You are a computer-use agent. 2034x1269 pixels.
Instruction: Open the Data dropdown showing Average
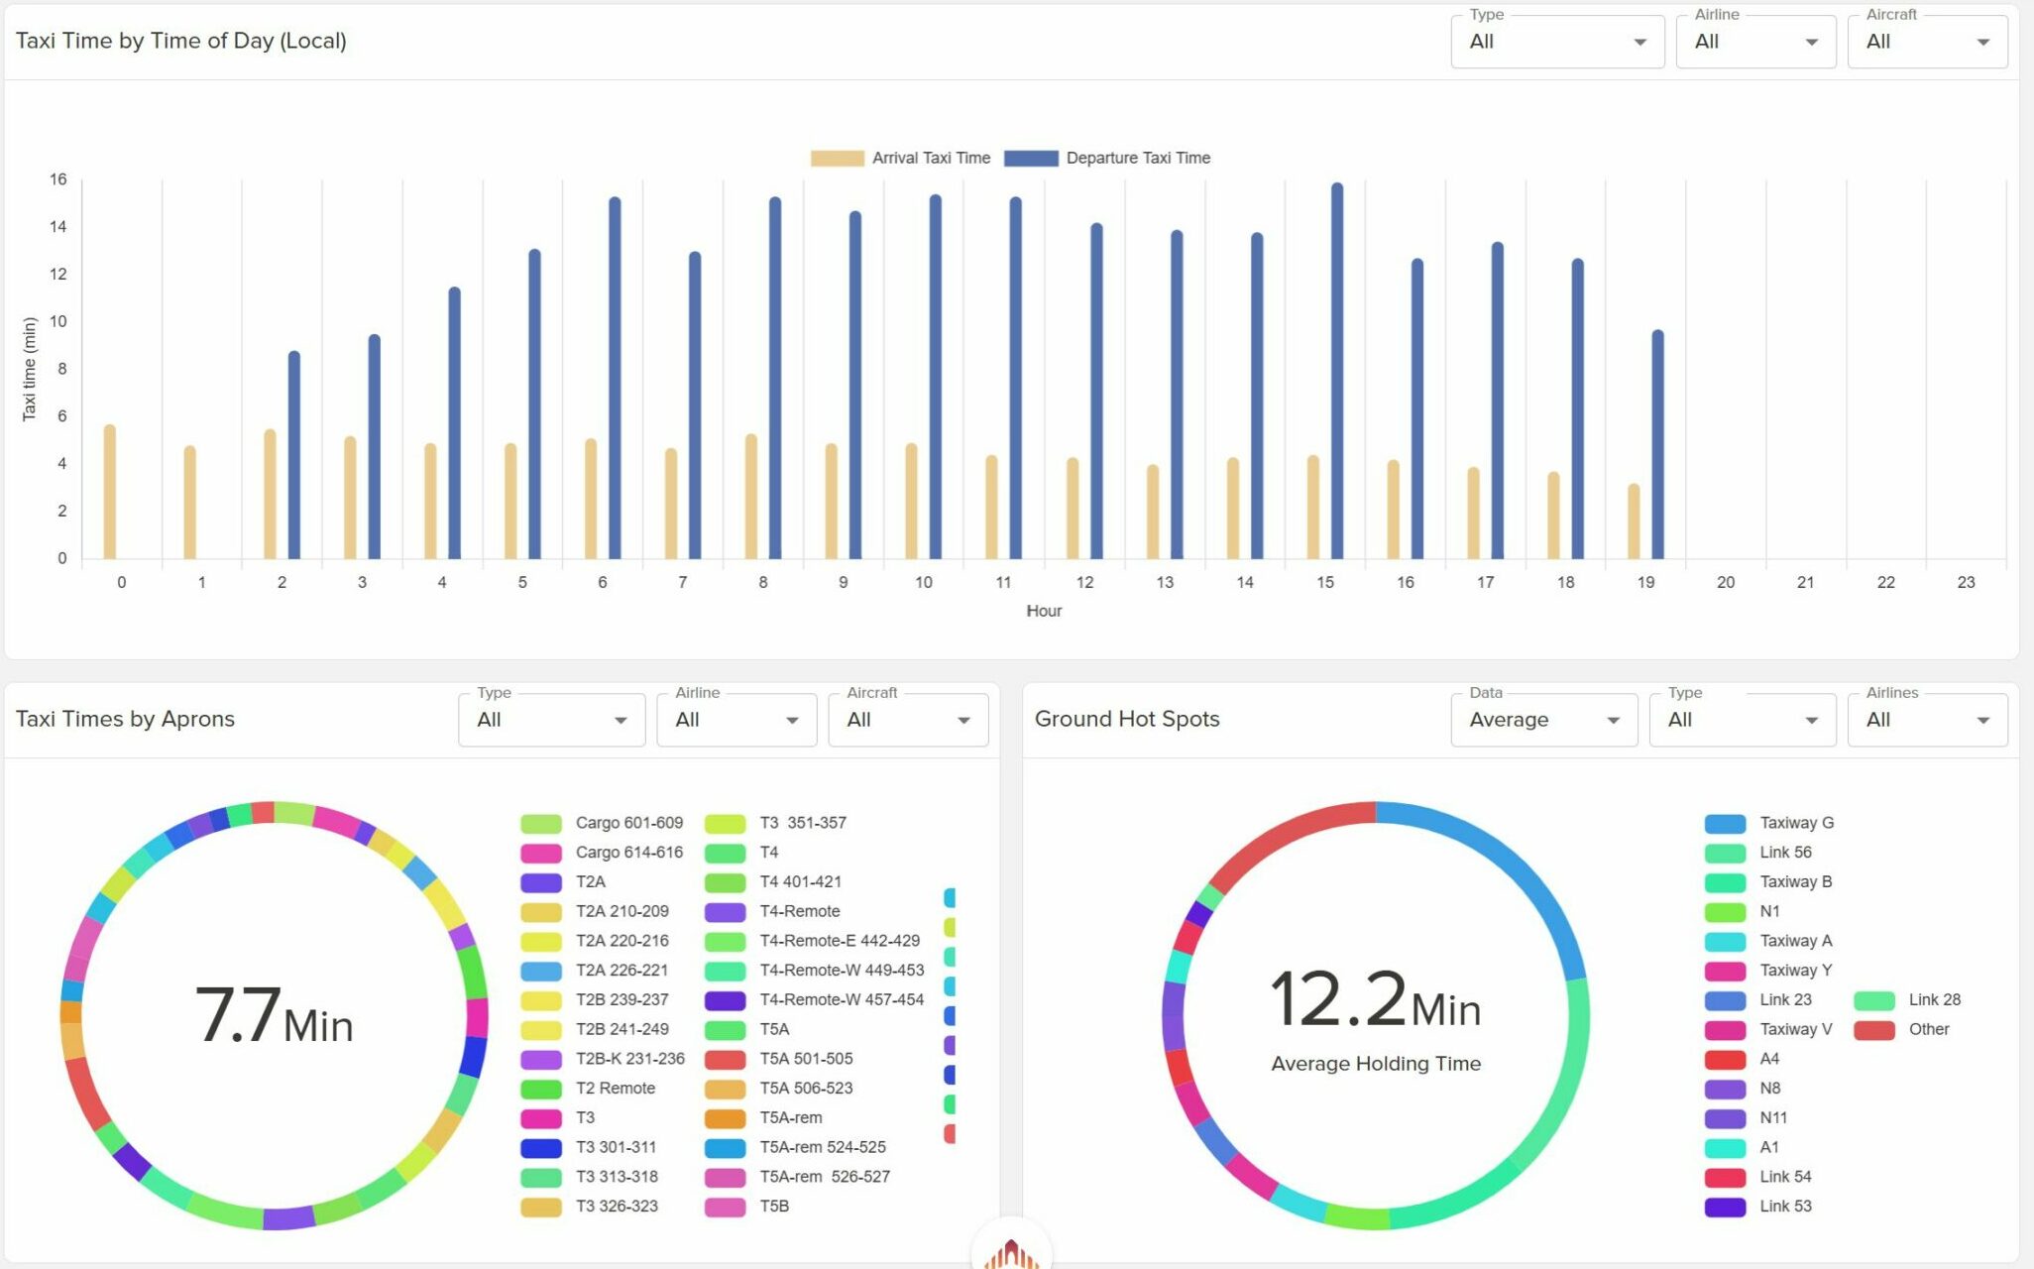point(1543,720)
